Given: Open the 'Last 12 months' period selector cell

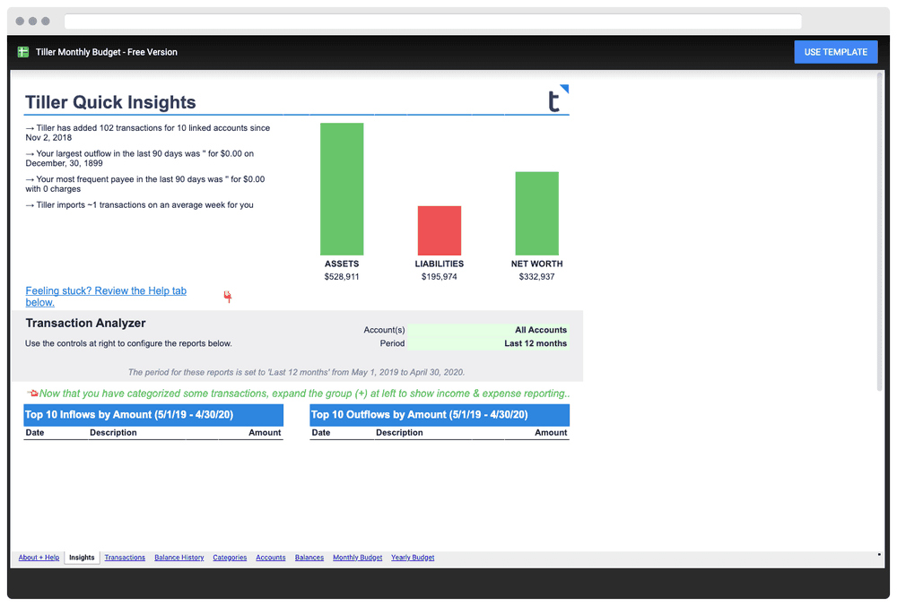Looking at the screenshot, I should click(488, 343).
